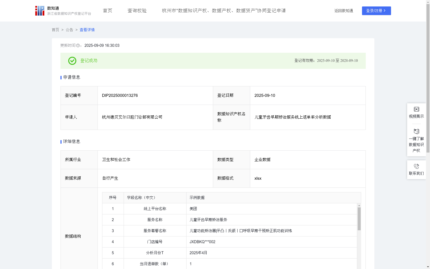Viewport: 430px width, 269px height.
Task: Click the 线上平台名称 field row
Action: tap(230, 209)
